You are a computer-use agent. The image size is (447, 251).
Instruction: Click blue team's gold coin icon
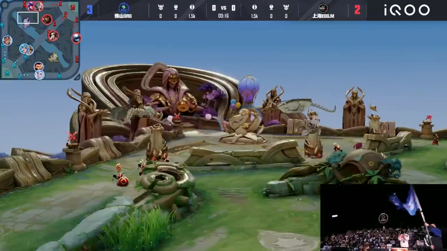pos(192,7)
